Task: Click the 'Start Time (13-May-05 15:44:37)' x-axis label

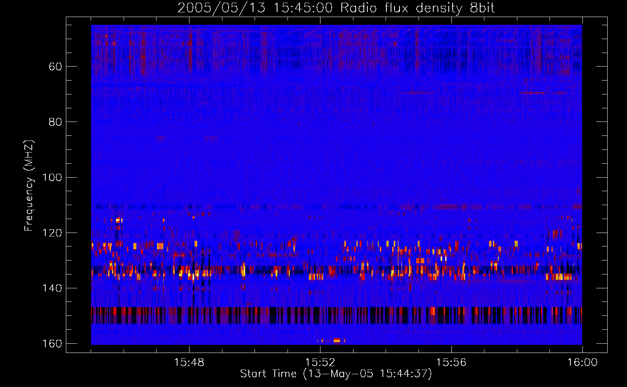Action: coord(336,374)
